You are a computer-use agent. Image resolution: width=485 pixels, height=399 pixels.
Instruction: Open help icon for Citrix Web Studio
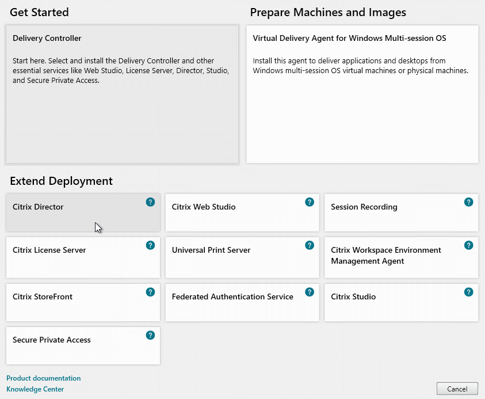tap(310, 202)
